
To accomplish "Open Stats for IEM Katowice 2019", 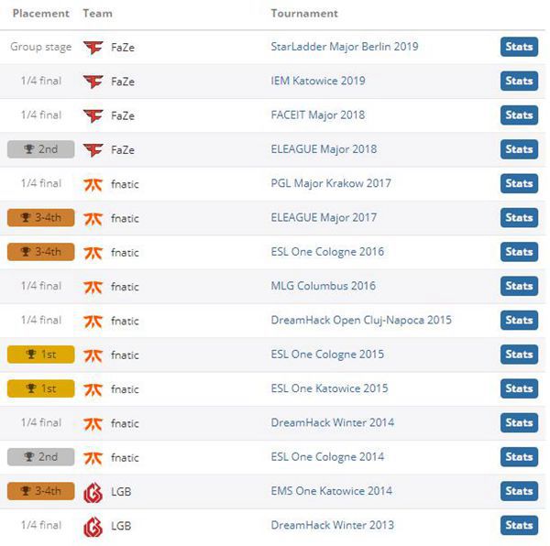I will (519, 81).
